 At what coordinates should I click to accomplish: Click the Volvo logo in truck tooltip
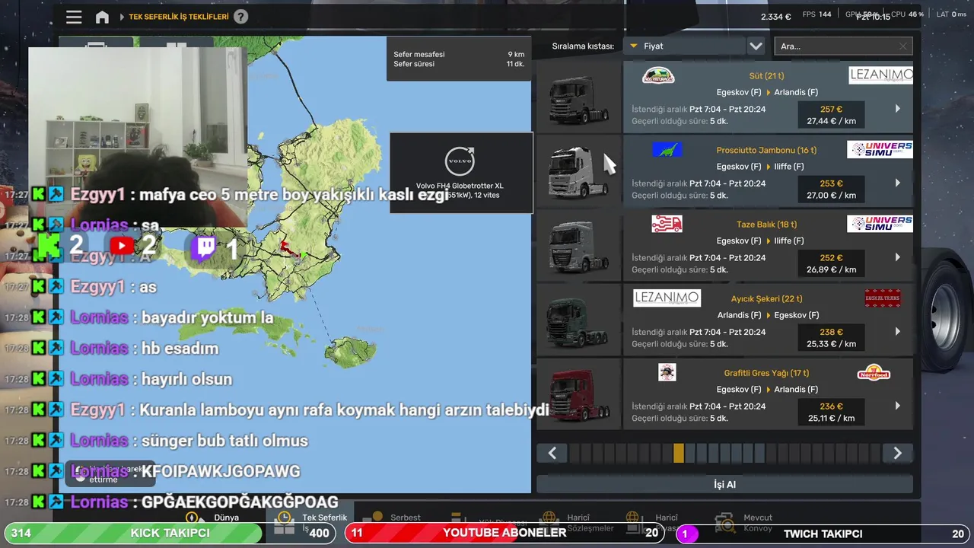pos(460,161)
